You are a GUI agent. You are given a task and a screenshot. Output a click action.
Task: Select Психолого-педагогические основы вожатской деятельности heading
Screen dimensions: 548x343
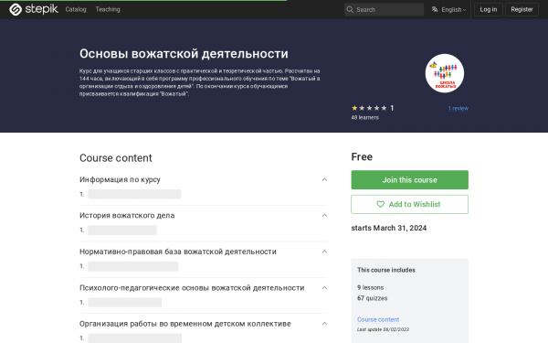[x=192, y=288]
